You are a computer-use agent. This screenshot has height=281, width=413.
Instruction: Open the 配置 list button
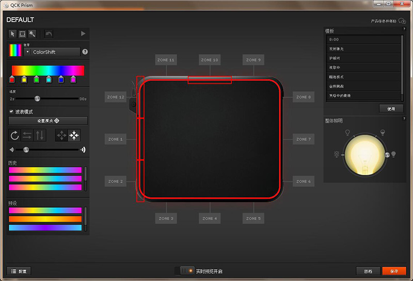(x=19, y=271)
